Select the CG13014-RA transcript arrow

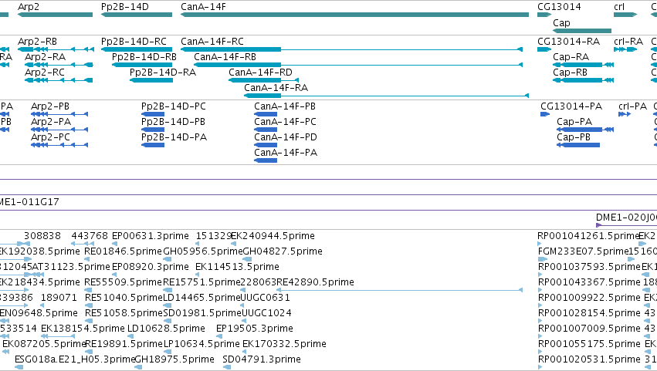point(544,49)
